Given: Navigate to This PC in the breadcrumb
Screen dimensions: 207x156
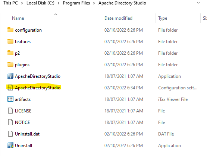Looking at the screenshot, I should coord(10,3).
